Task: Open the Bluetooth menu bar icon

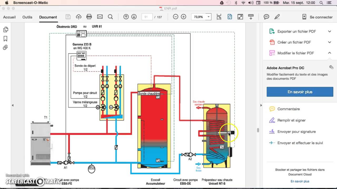Action: coord(236,3)
